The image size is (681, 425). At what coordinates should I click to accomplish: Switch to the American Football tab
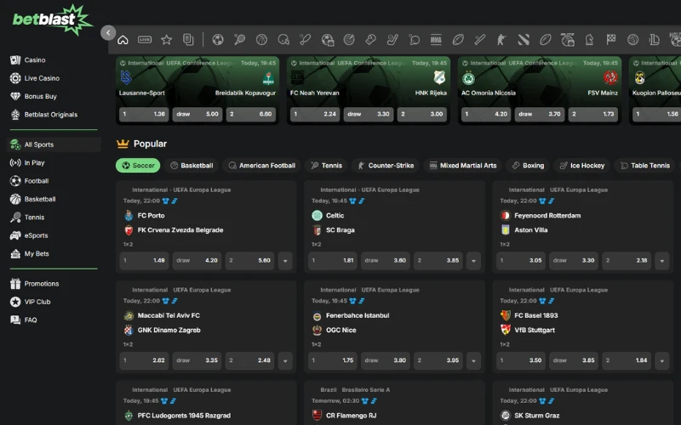(262, 165)
